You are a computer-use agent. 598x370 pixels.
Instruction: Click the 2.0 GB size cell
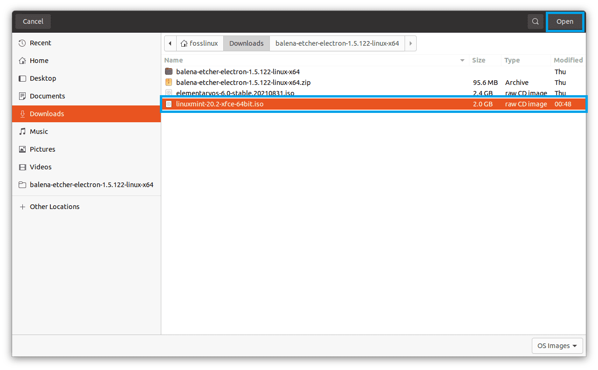coord(483,104)
